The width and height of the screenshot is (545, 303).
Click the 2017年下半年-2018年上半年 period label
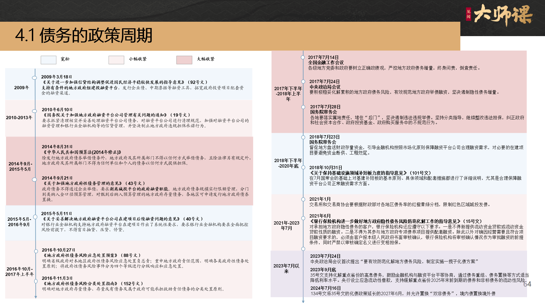click(288, 94)
